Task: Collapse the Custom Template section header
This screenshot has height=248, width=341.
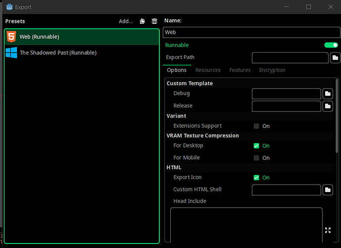Action: click(x=249, y=83)
